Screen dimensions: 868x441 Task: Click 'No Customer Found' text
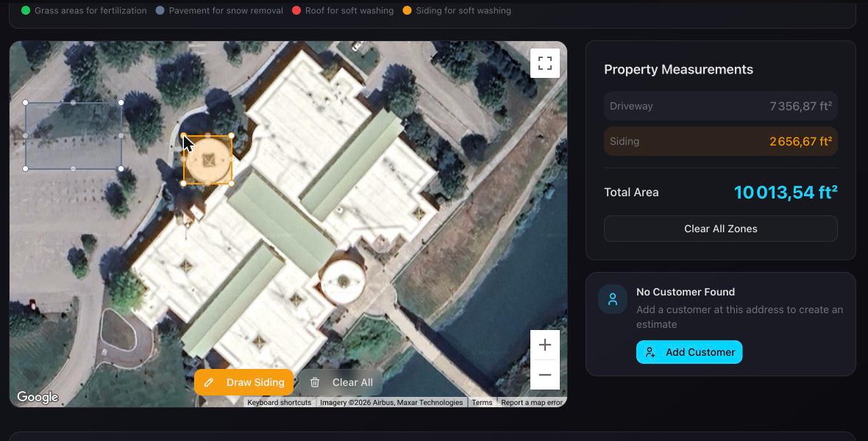point(686,292)
